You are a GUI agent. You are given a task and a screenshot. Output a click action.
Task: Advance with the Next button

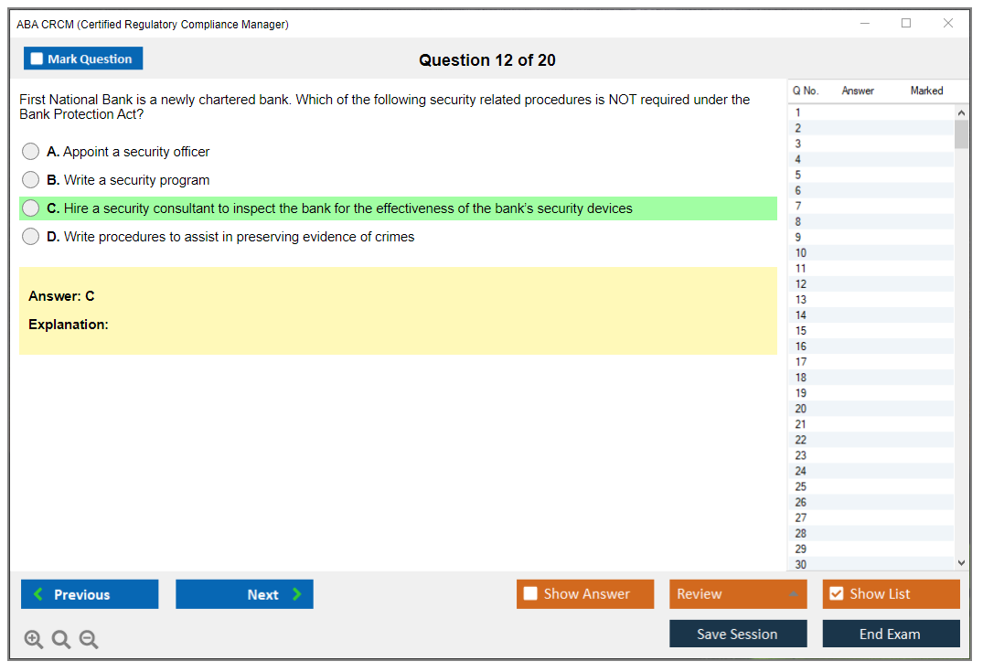(244, 594)
